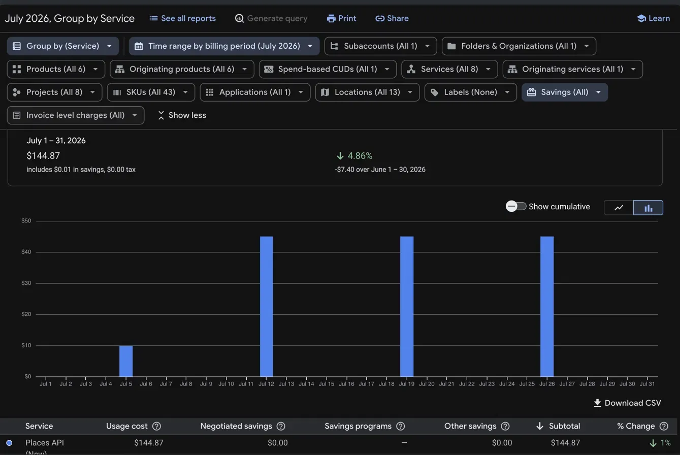Expand Folders & Organizations (All 1) filter
Screen dimensions: 680x455
[519, 46]
